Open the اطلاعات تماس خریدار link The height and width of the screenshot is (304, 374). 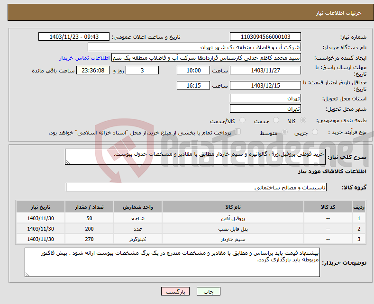[x=84, y=58]
